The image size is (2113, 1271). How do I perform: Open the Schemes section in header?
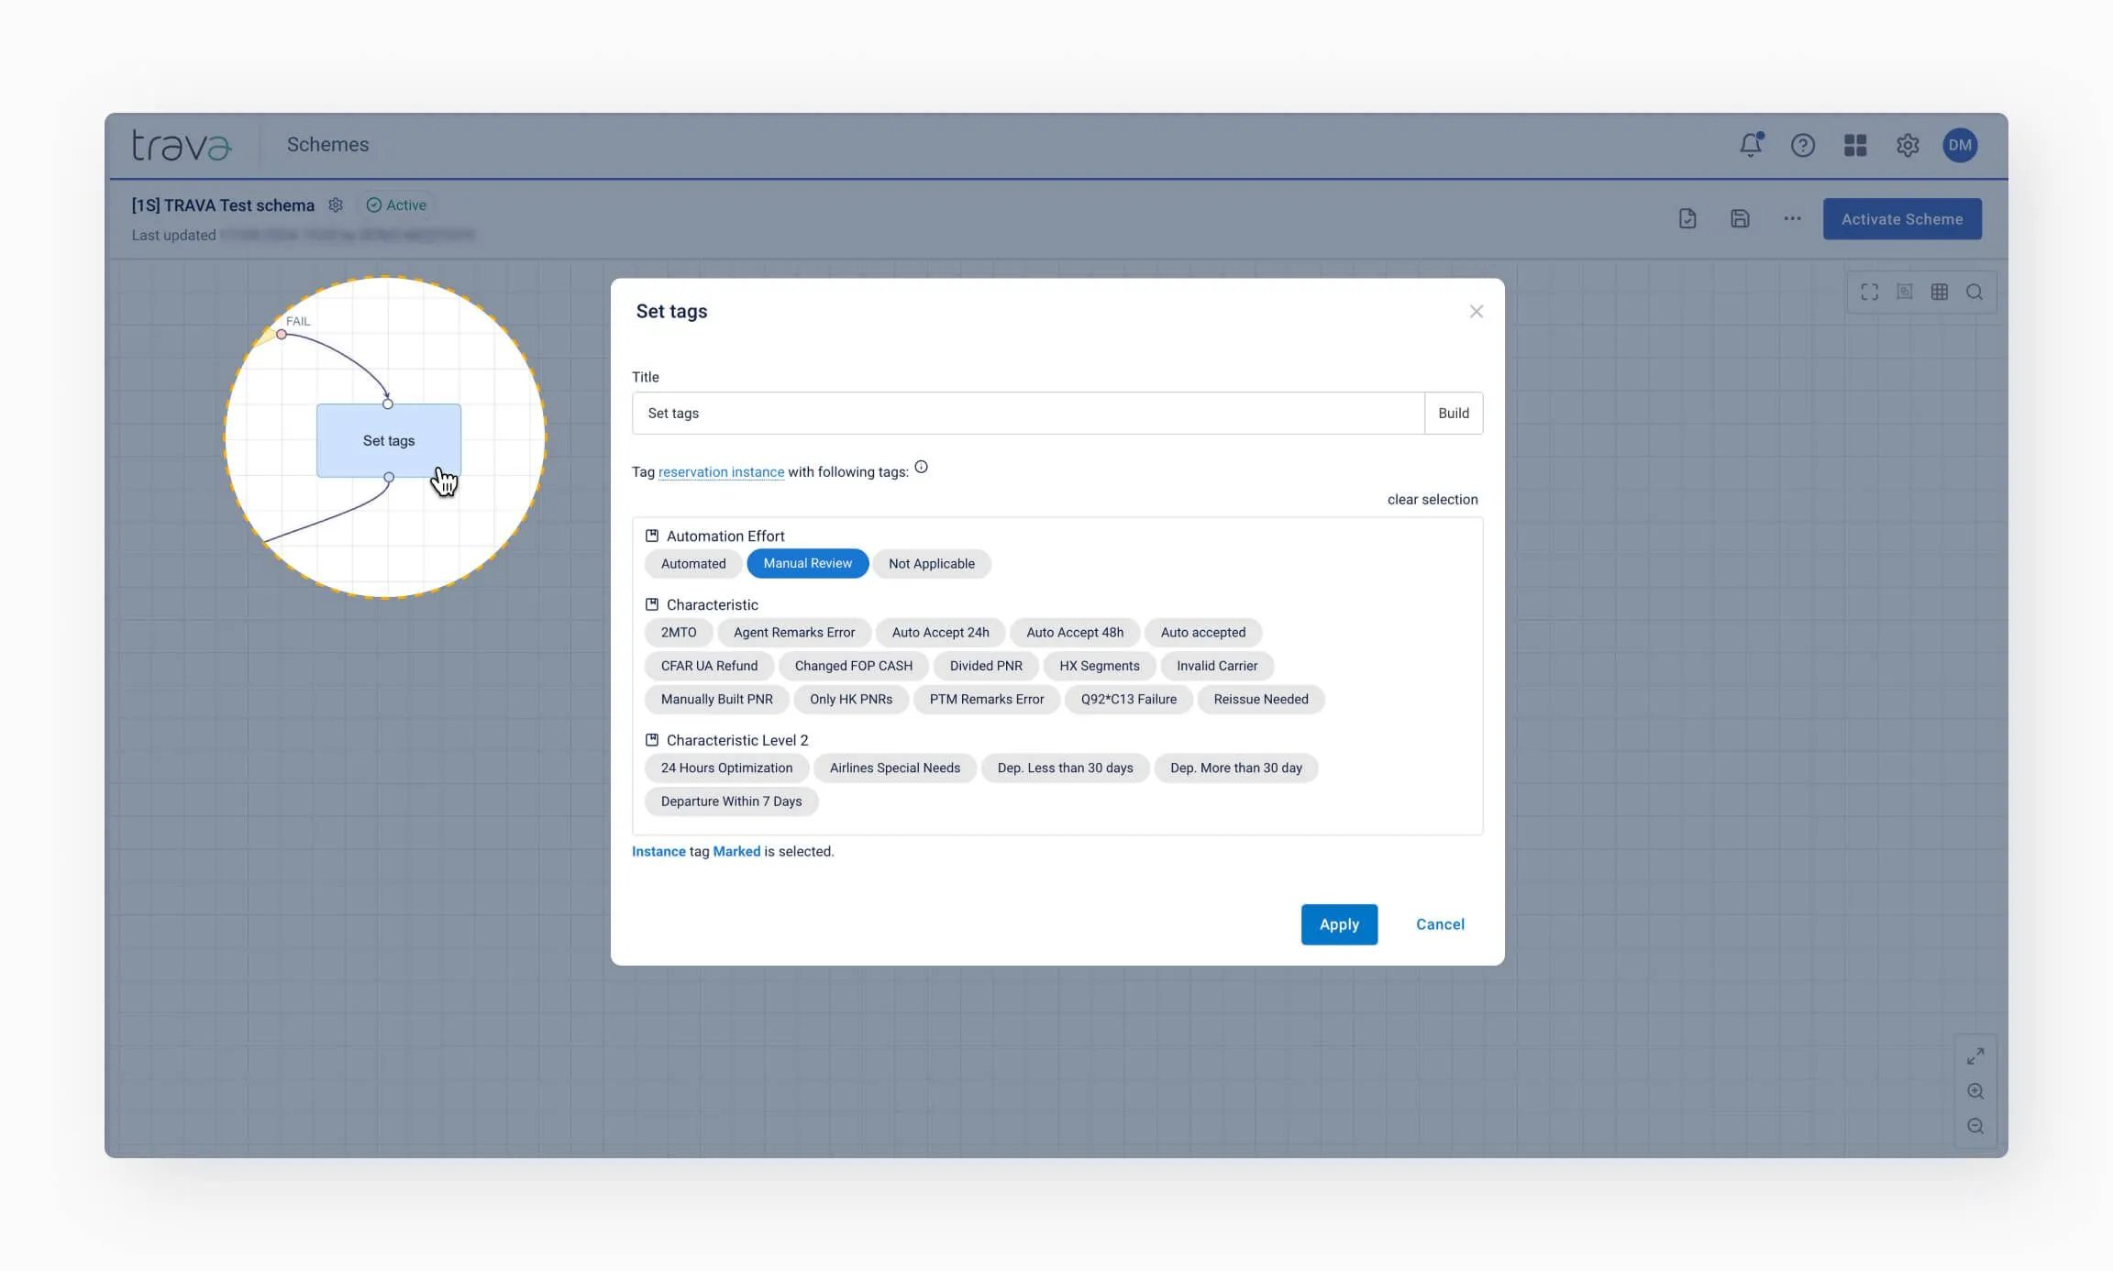327,145
